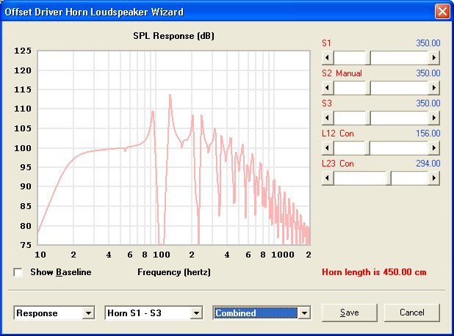Click the L12 Con label
Image resolution: width=454 pixels, height=336 pixels.
coord(338,134)
